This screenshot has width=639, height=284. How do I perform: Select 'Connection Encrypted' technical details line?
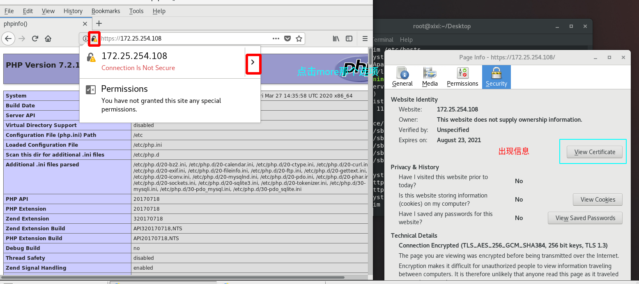tap(503, 245)
